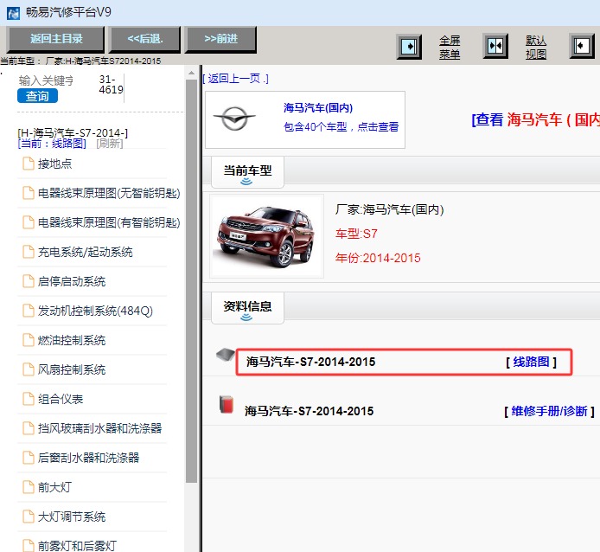Open 组合仪表 item
Screen dimensions: 600x552
(x=60, y=399)
